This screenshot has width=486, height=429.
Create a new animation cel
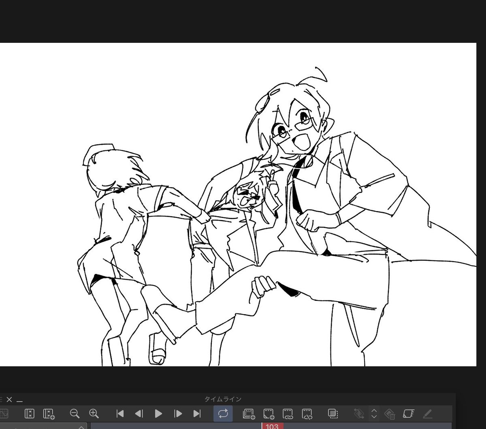click(269, 413)
